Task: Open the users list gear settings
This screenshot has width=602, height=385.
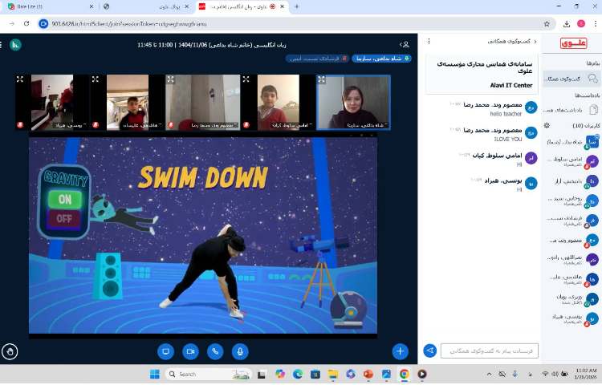Action: (x=547, y=126)
